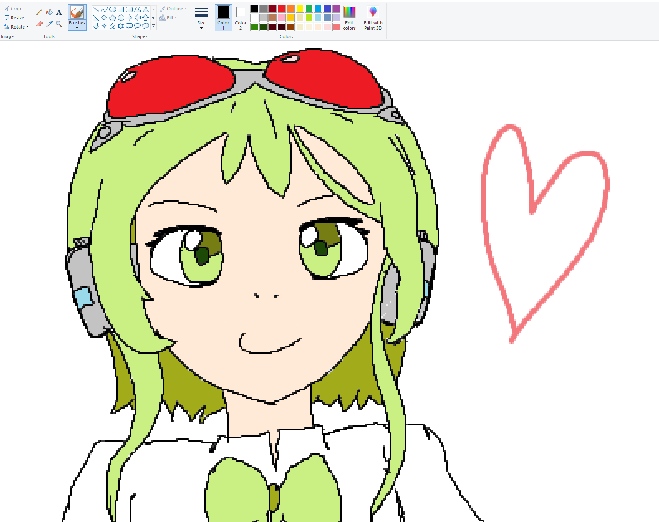Viewport: 659px width, 522px height.
Task: Choose the Down arrow shape
Action: (x=96, y=26)
